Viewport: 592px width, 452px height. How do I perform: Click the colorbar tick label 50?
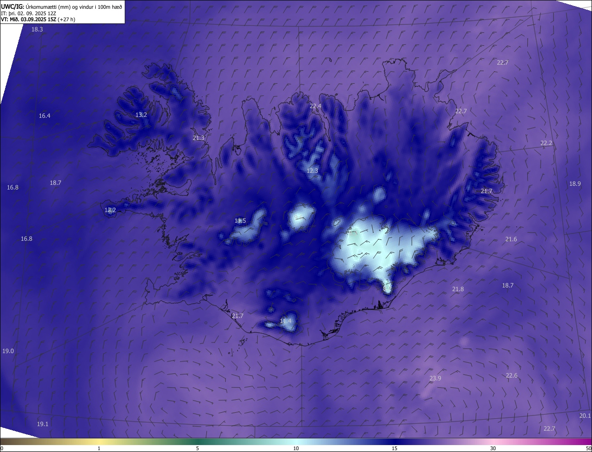pos(588,448)
